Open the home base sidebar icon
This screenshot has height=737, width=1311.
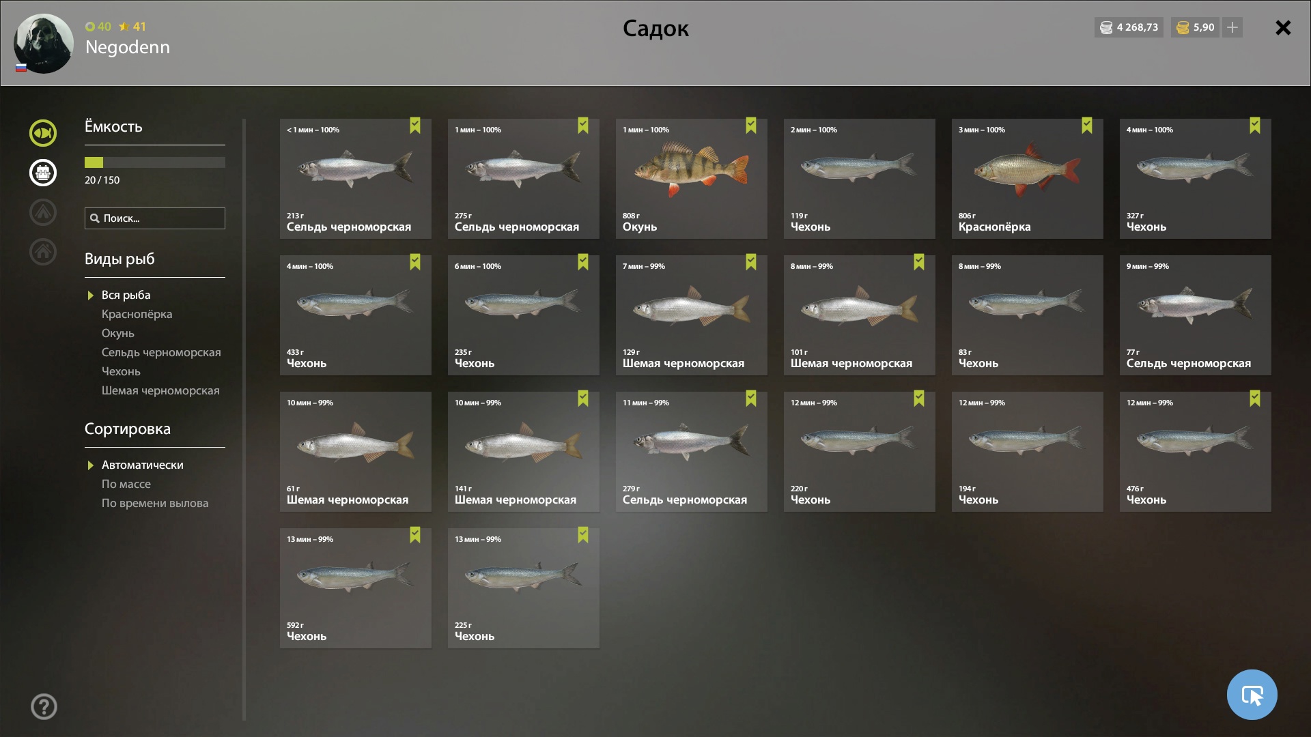pyautogui.click(x=43, y=251)
